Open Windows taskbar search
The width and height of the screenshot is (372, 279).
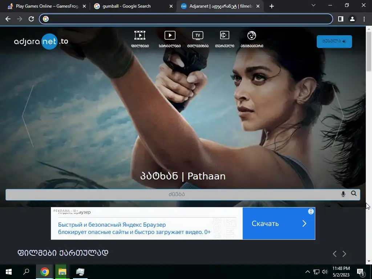26,272
